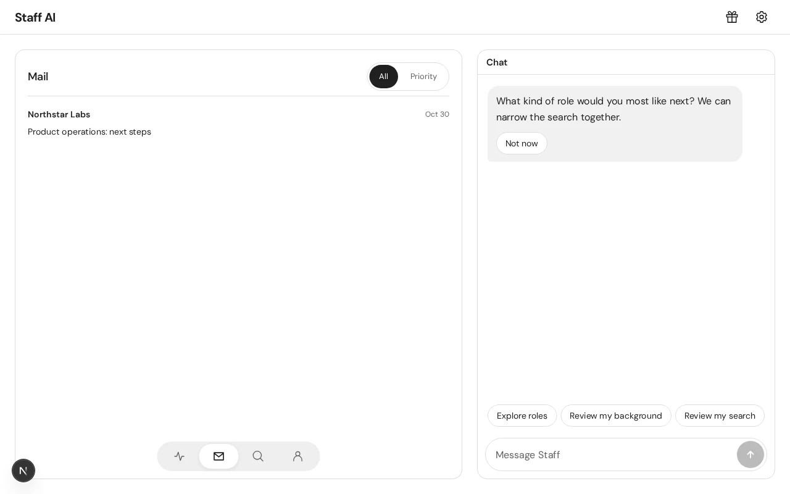Click the Not now button

pyautogui.click(x=522, y=143)
